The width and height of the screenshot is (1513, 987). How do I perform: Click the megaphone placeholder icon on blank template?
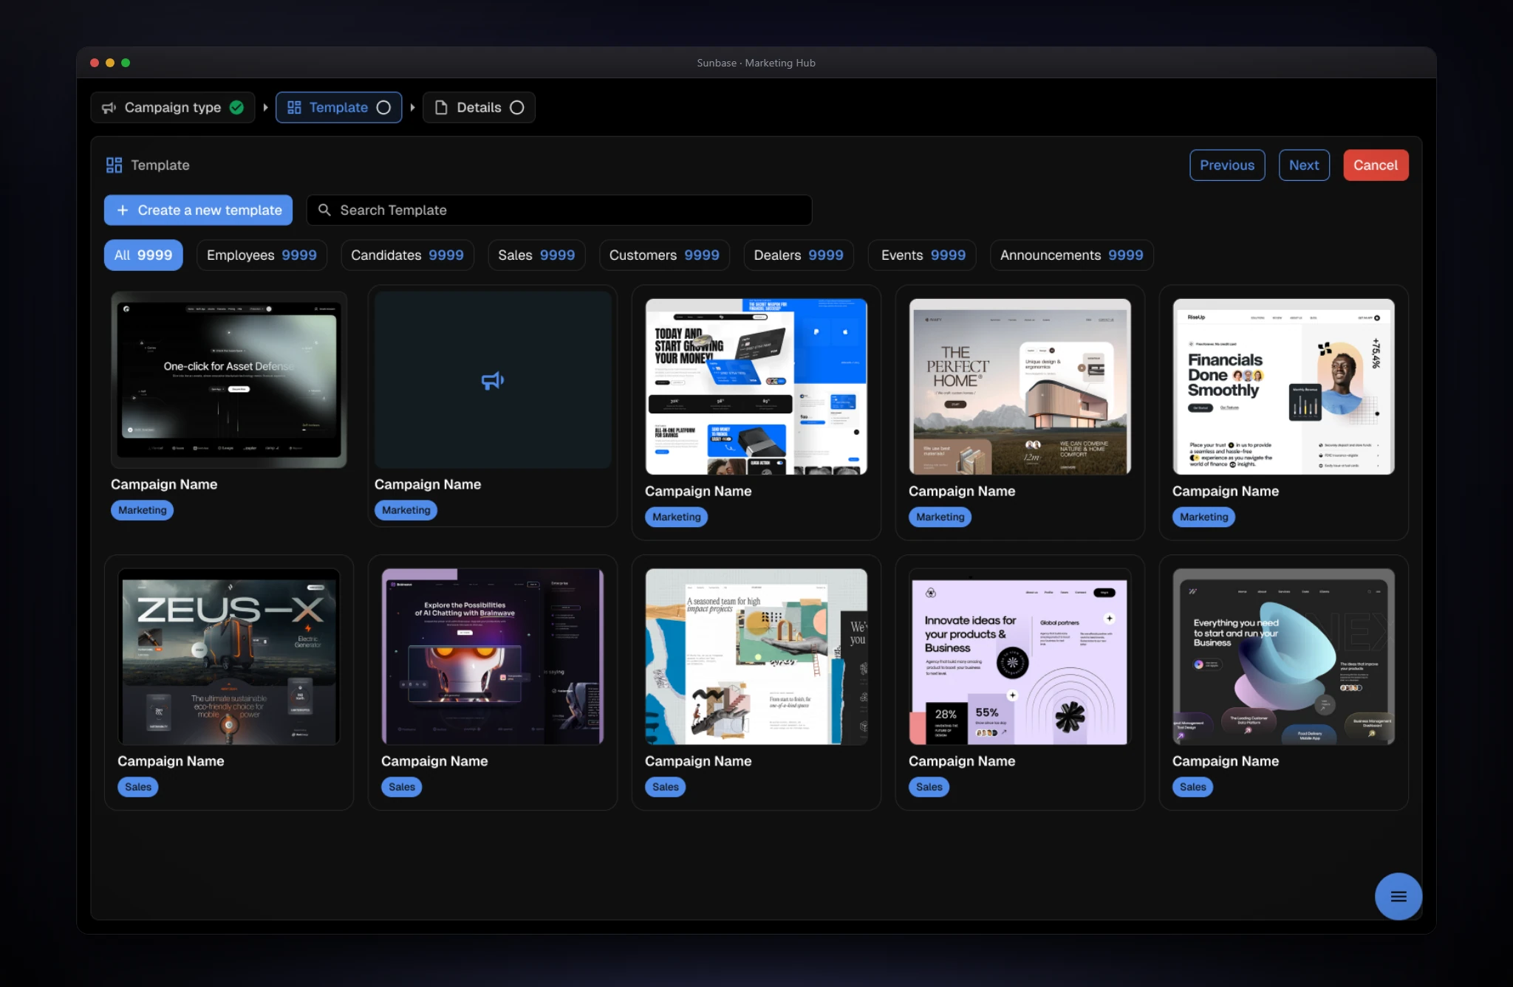(x=493, y=380)
